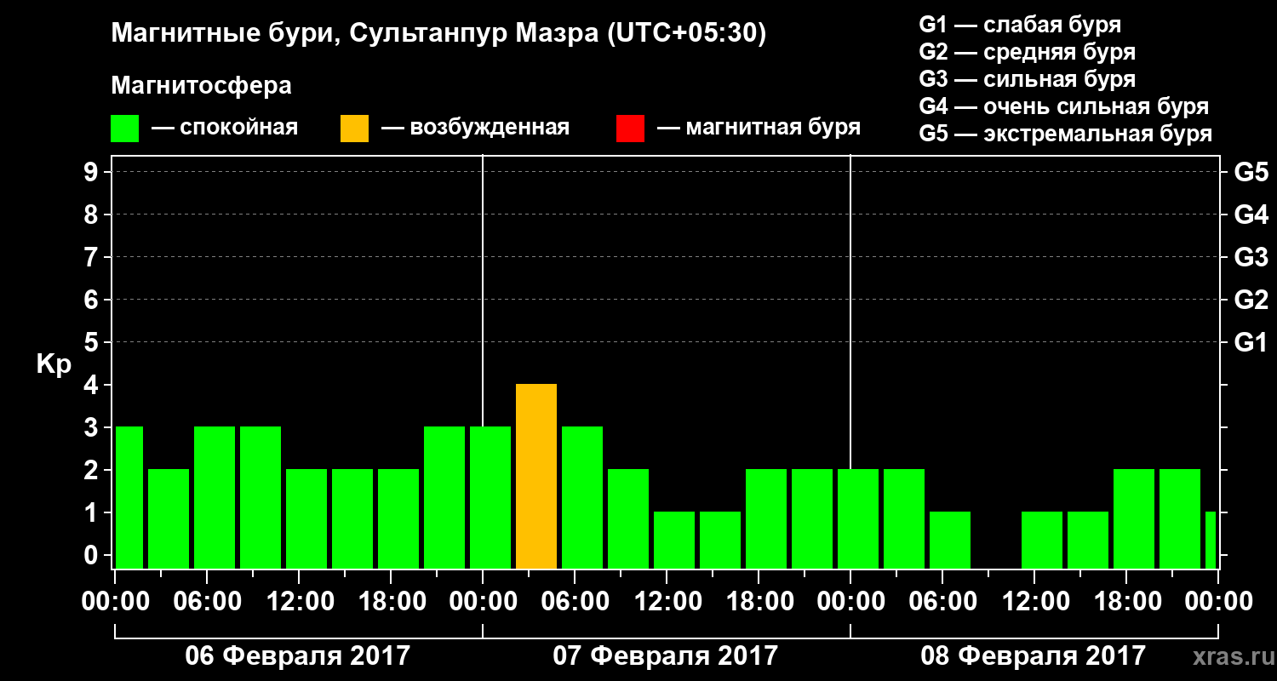Click the '18:00' label above 08 Февраля
Viewport: 1277px width, 681px height.
[x=1126, y=601]
